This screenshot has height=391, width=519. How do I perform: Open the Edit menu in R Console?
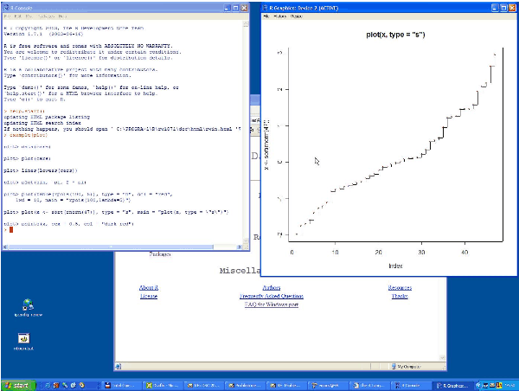click(x=18, y=16)
